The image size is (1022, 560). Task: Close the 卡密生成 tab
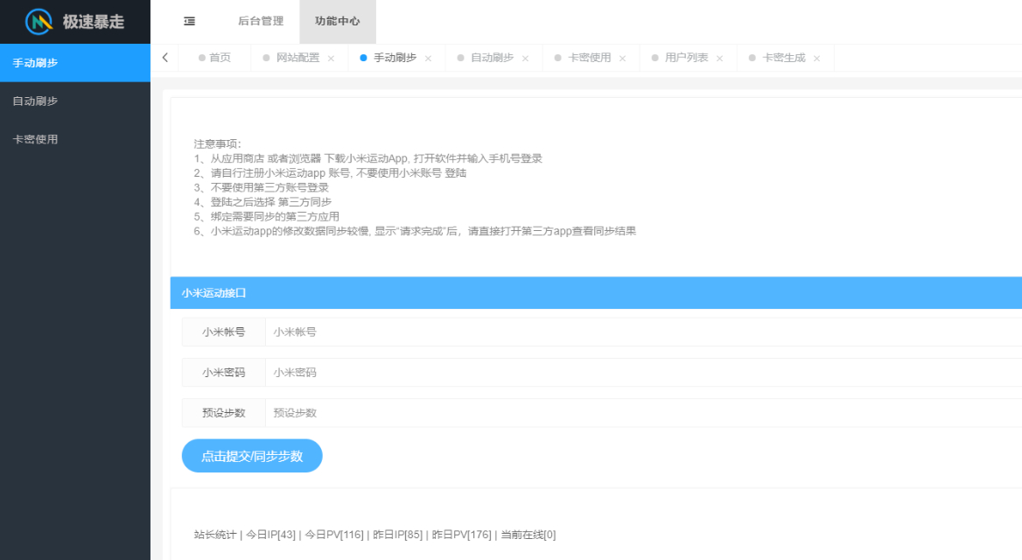[x=816, y=59]
